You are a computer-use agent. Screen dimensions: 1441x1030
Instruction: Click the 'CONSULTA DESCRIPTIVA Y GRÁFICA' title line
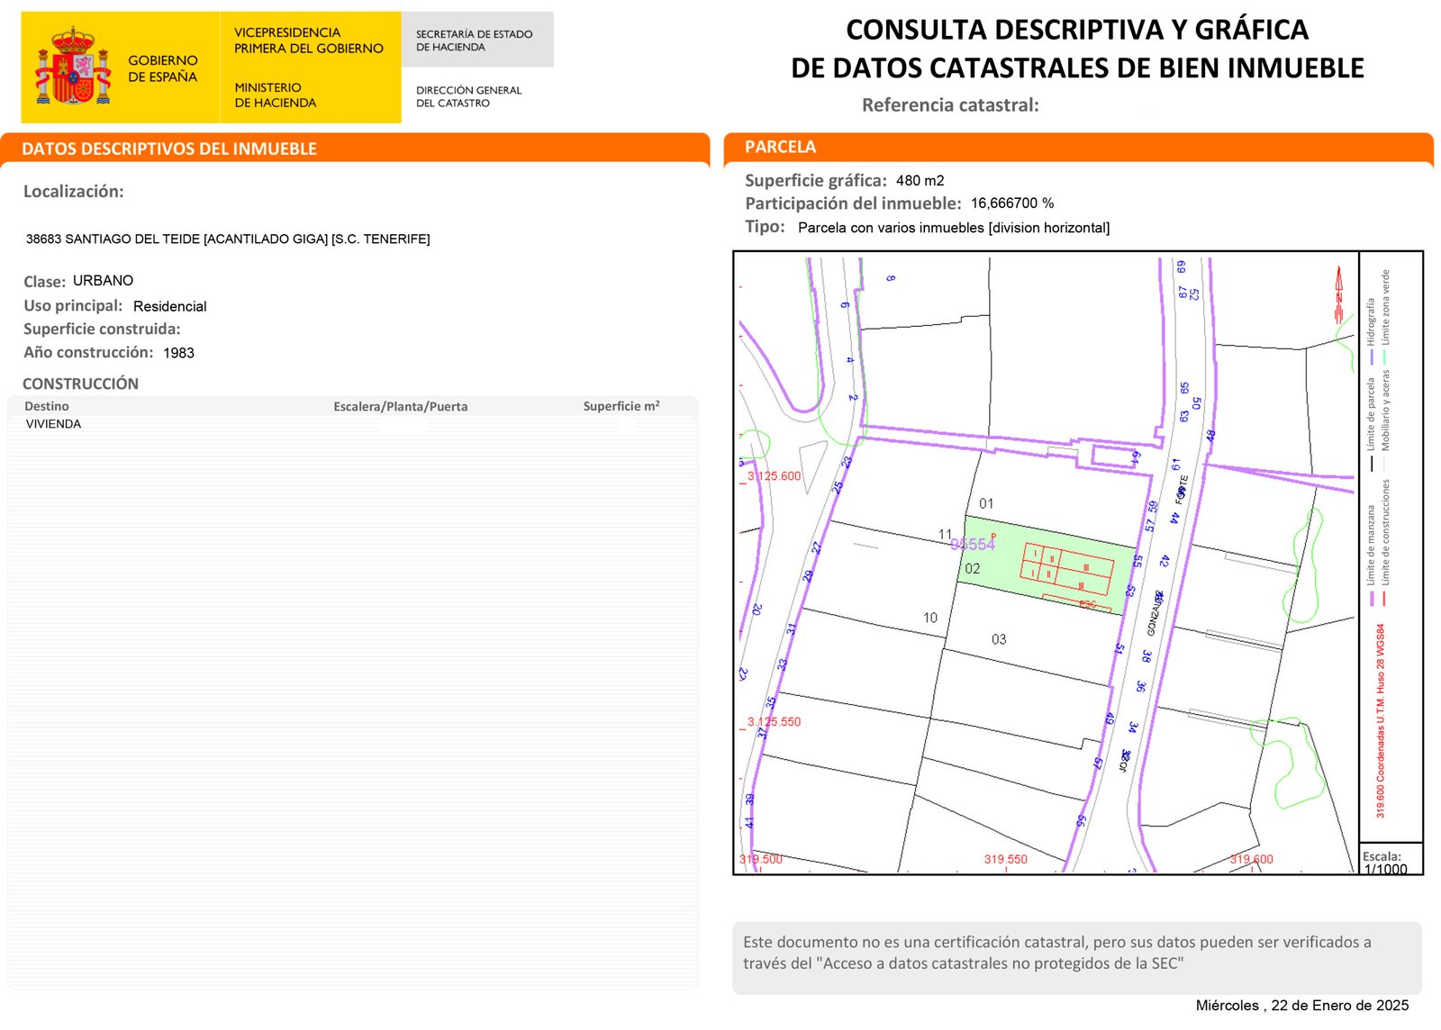click(x=1077, y=30)
